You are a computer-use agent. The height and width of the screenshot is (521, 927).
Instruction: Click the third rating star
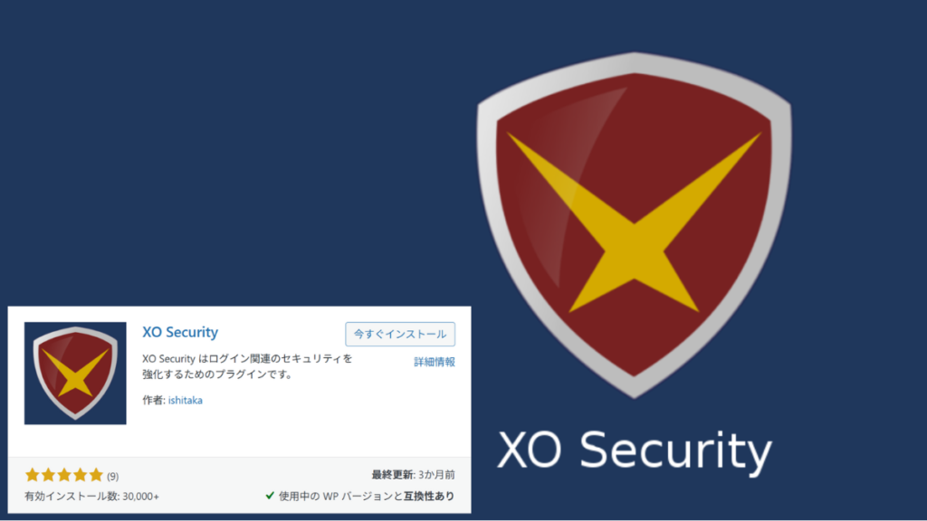(x=64, y=475)
